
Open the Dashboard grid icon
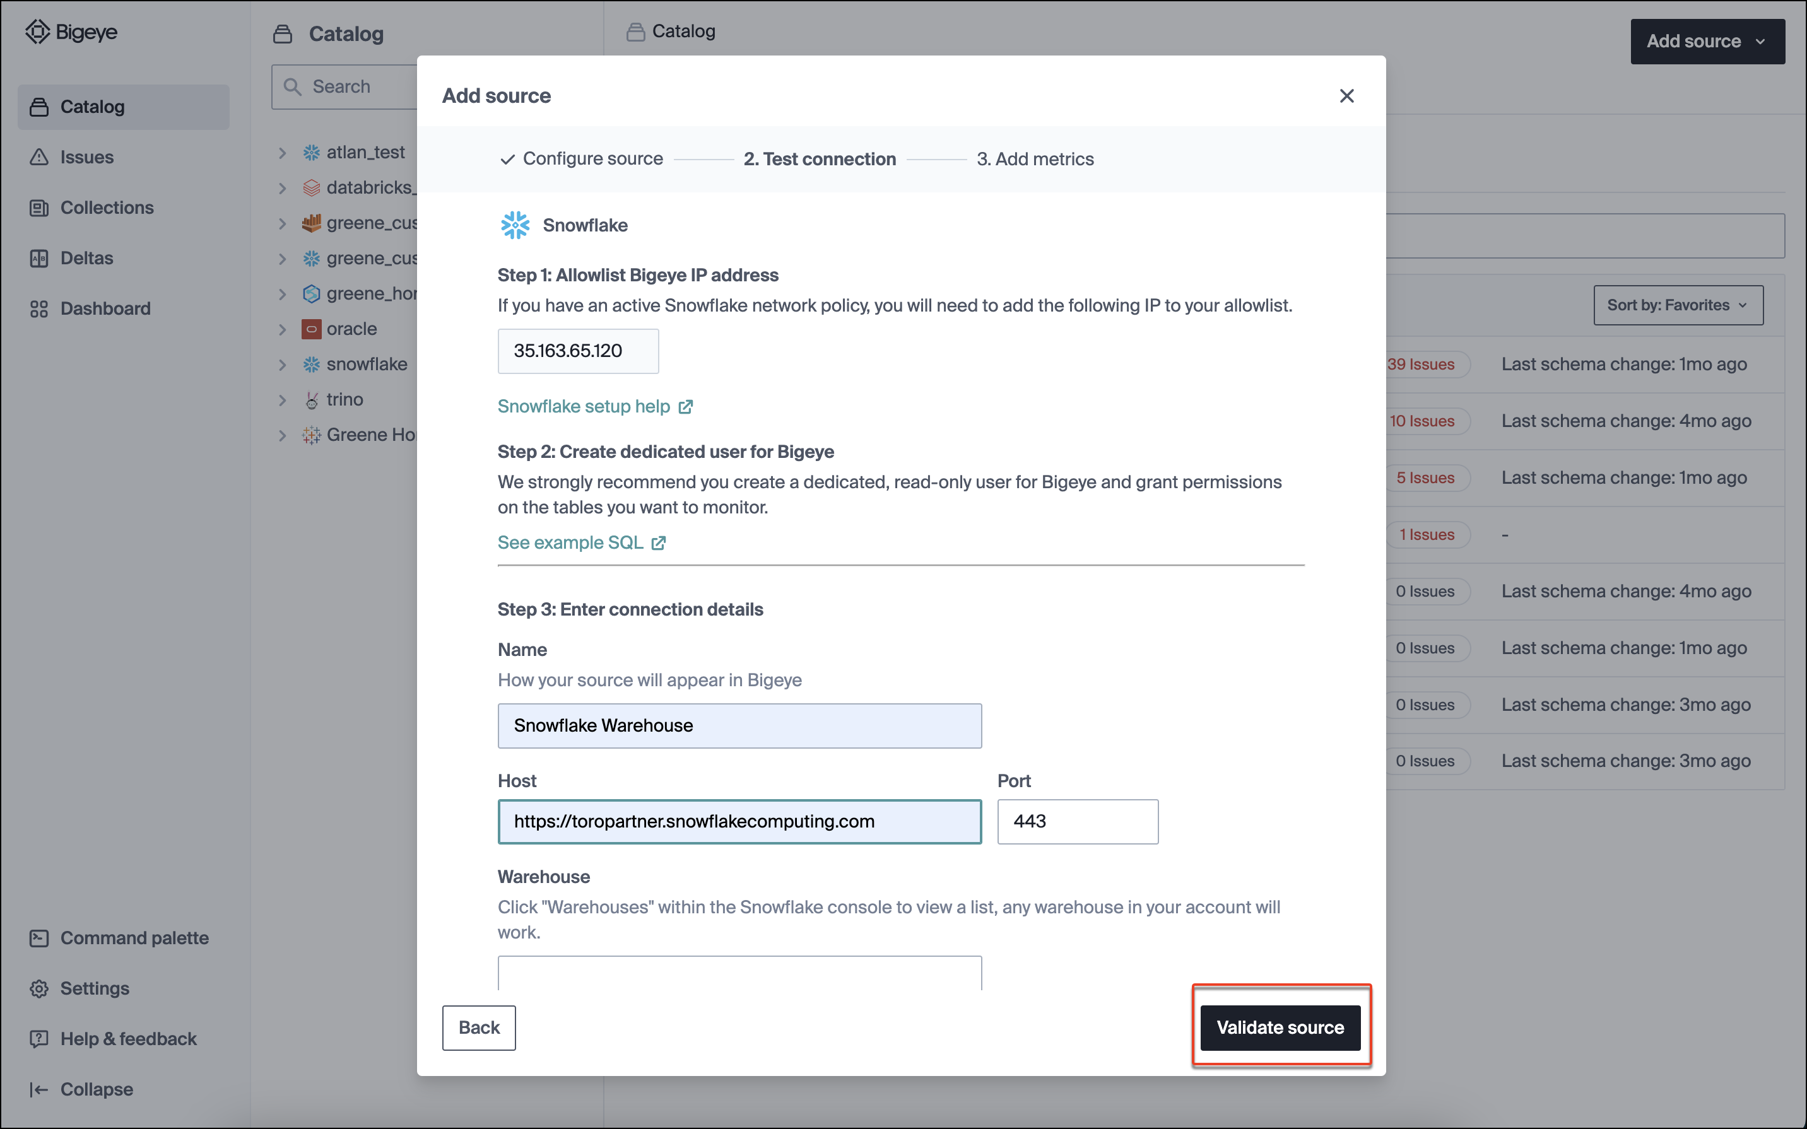[39, 308]
